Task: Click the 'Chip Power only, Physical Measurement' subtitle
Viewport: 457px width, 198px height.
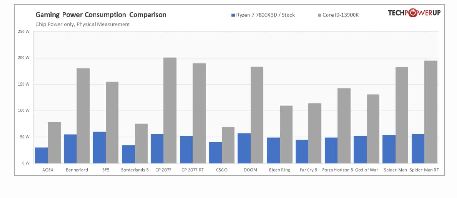Action: 83,24
